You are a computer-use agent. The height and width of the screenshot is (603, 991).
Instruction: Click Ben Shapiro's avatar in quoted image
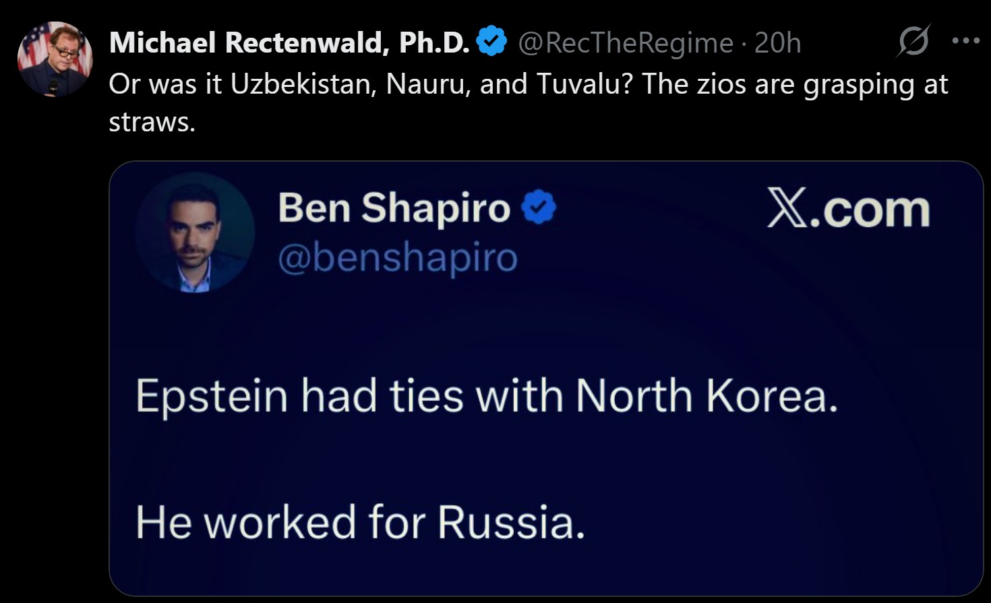point(195,232)
